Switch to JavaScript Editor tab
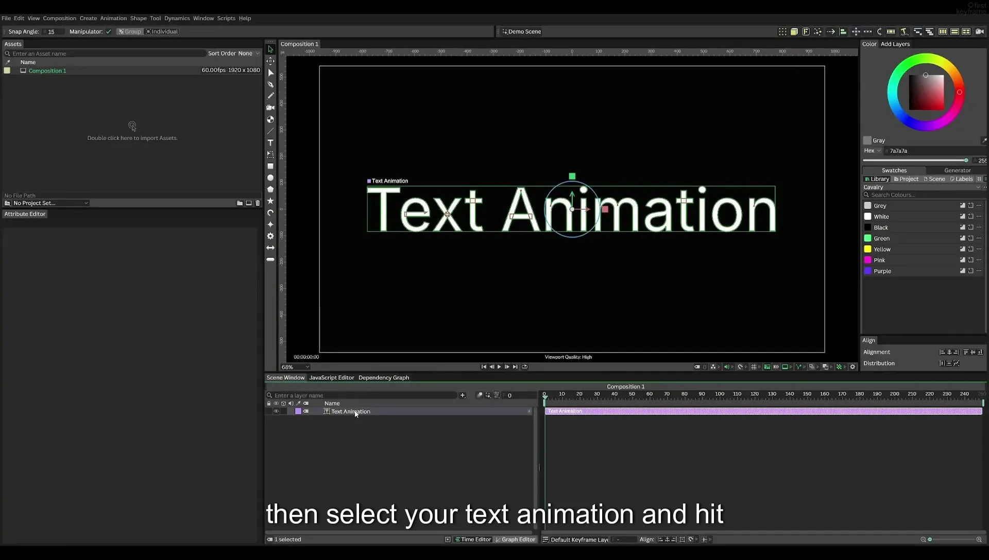 331,377
